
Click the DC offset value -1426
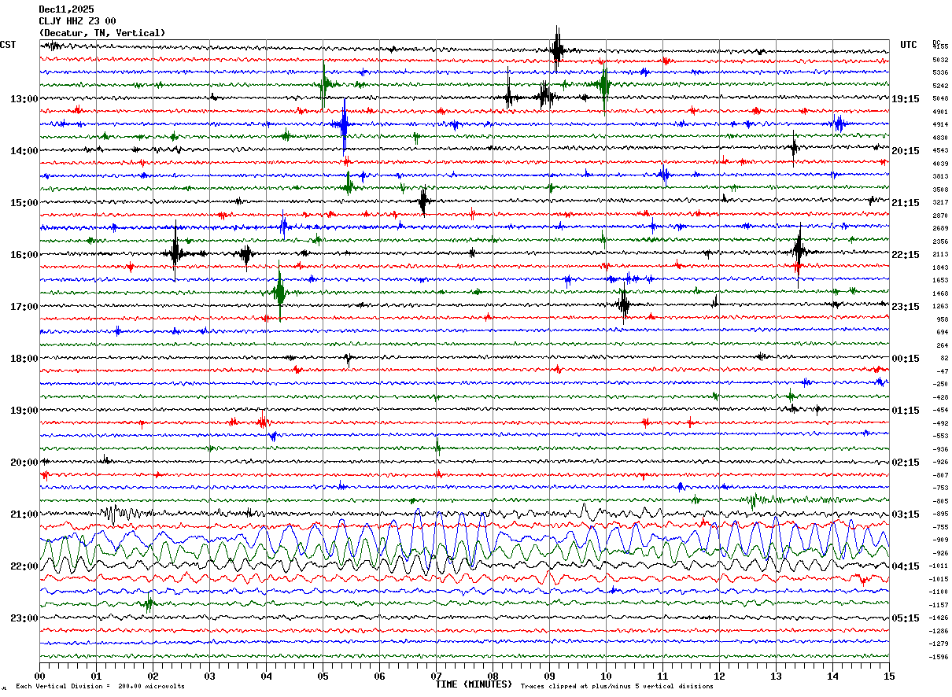click(940, 618)
